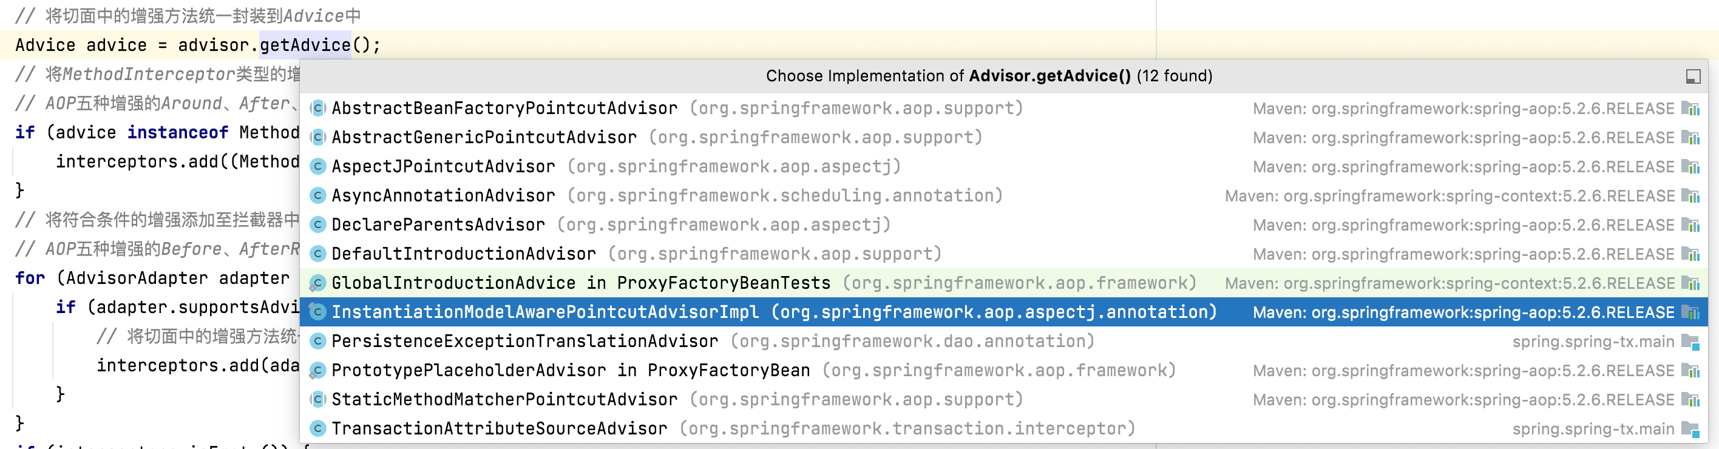
Task: Pick PrototypePlaceholderAdvisor in ProxyFactoryBean
Action: 1003,370
